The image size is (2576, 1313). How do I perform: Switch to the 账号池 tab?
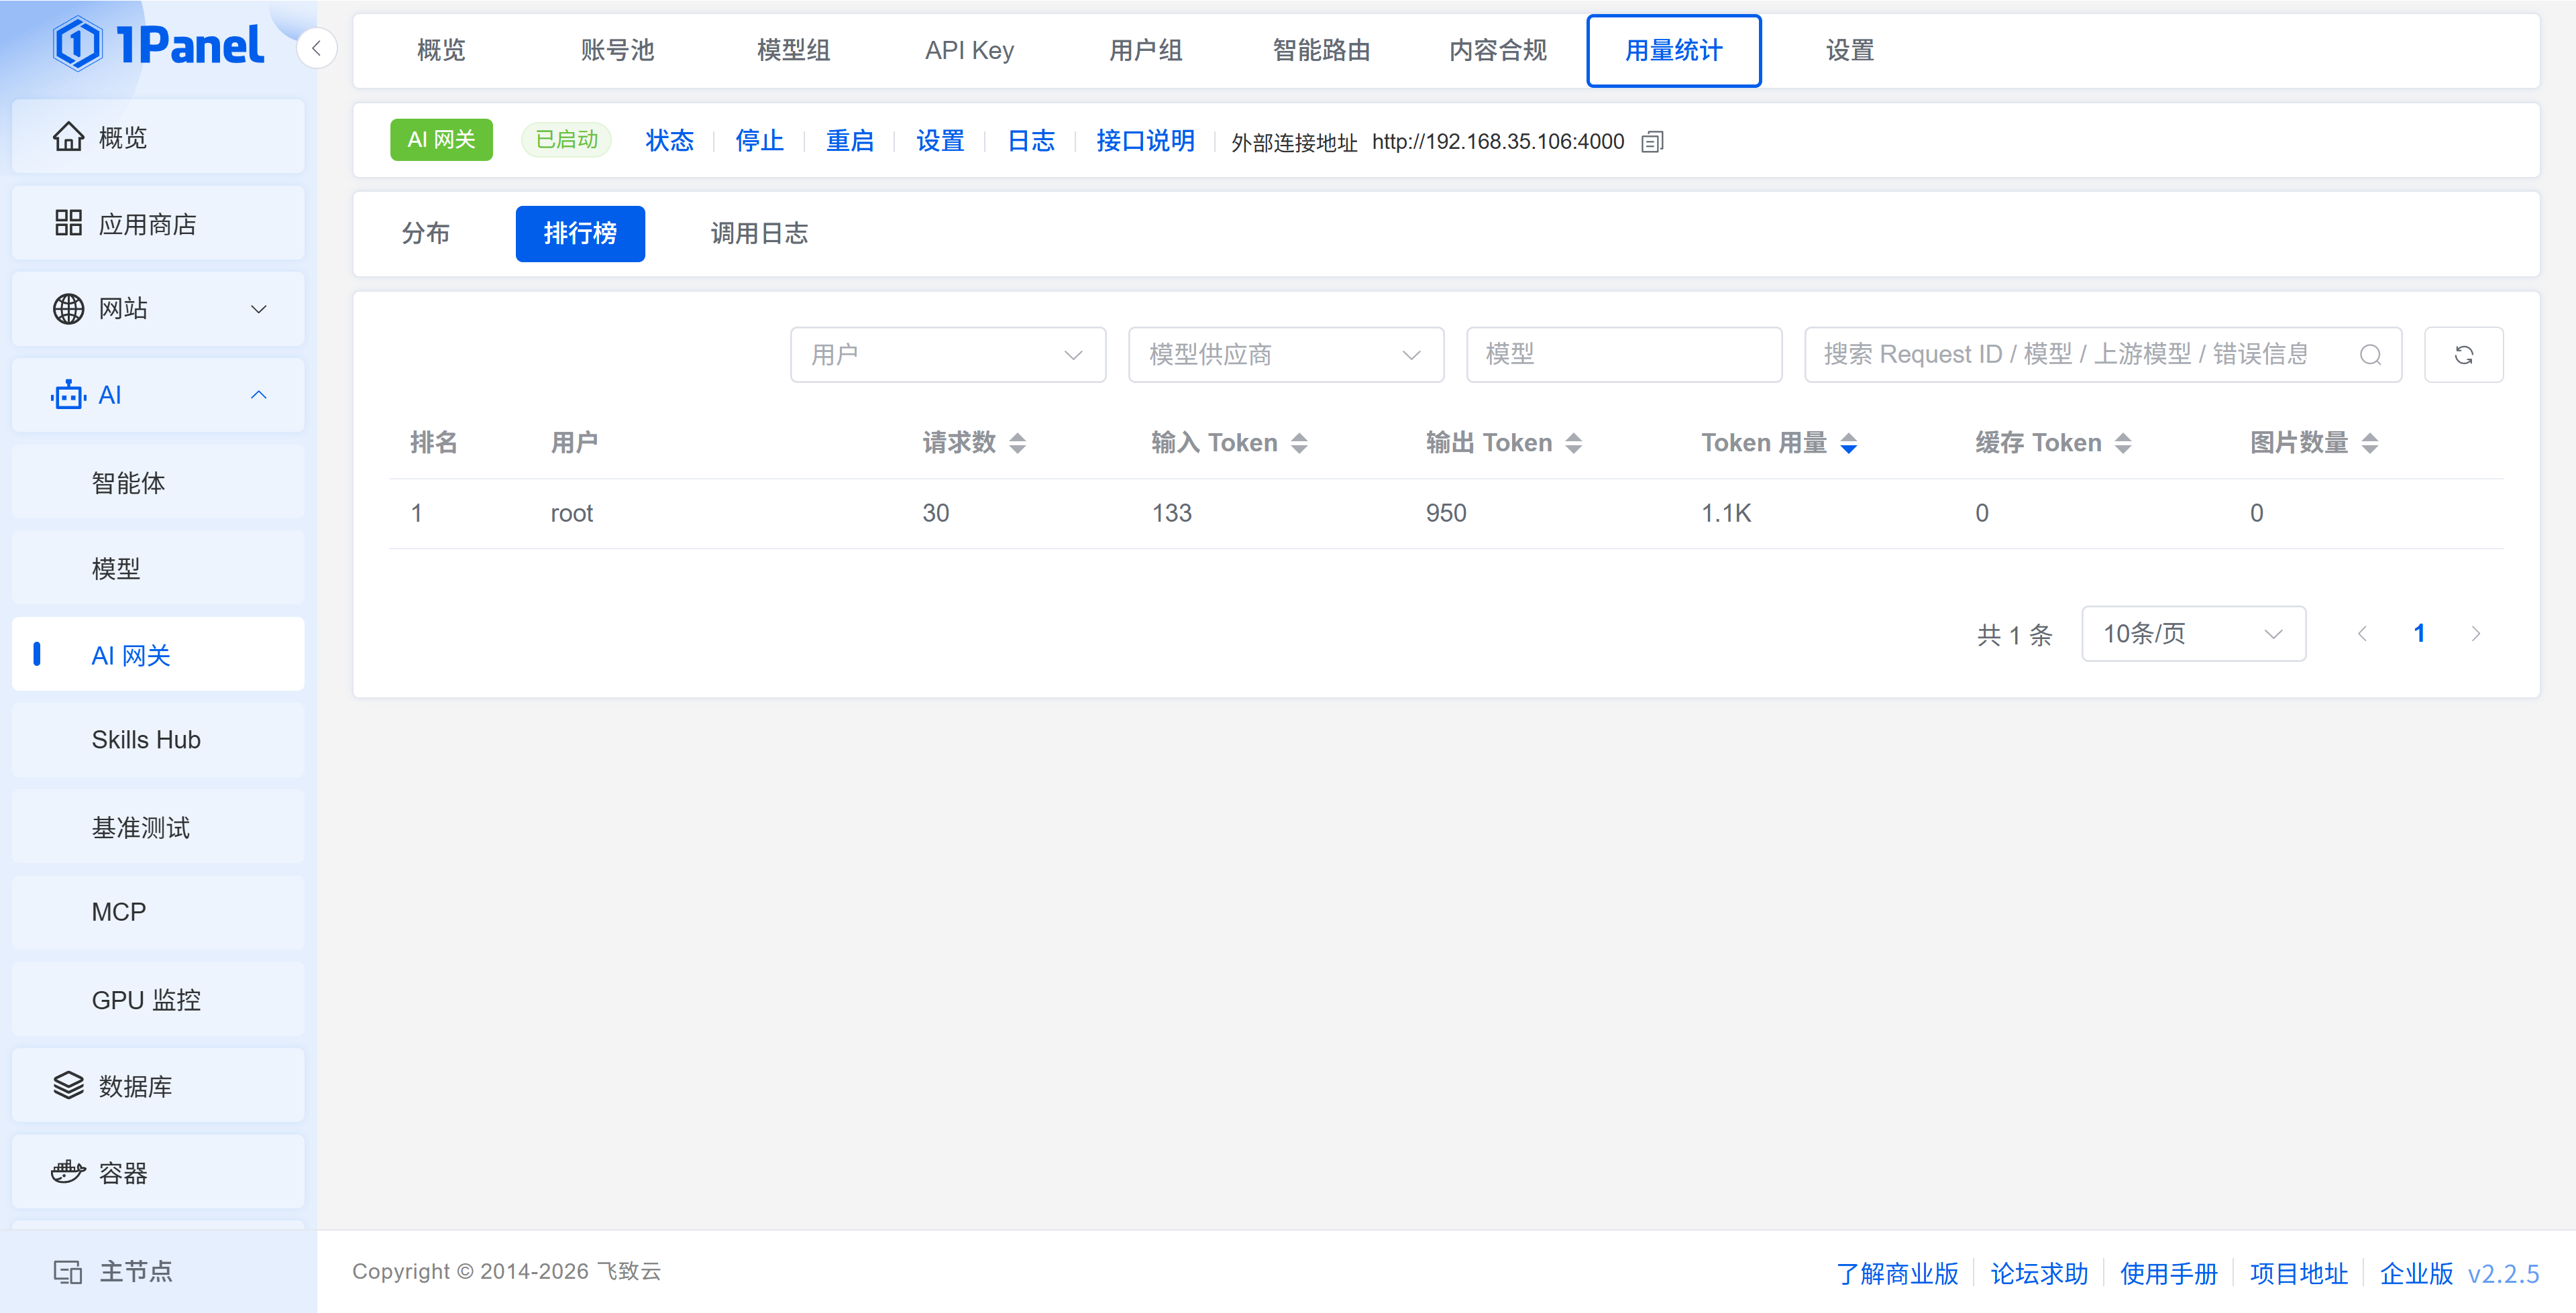point(617,50)
